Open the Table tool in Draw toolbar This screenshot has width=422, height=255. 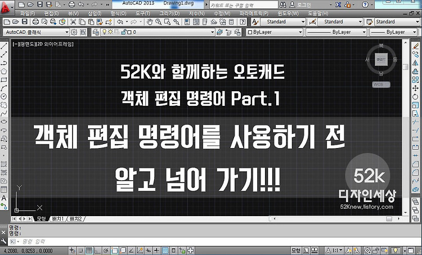(x=4, y=189)
